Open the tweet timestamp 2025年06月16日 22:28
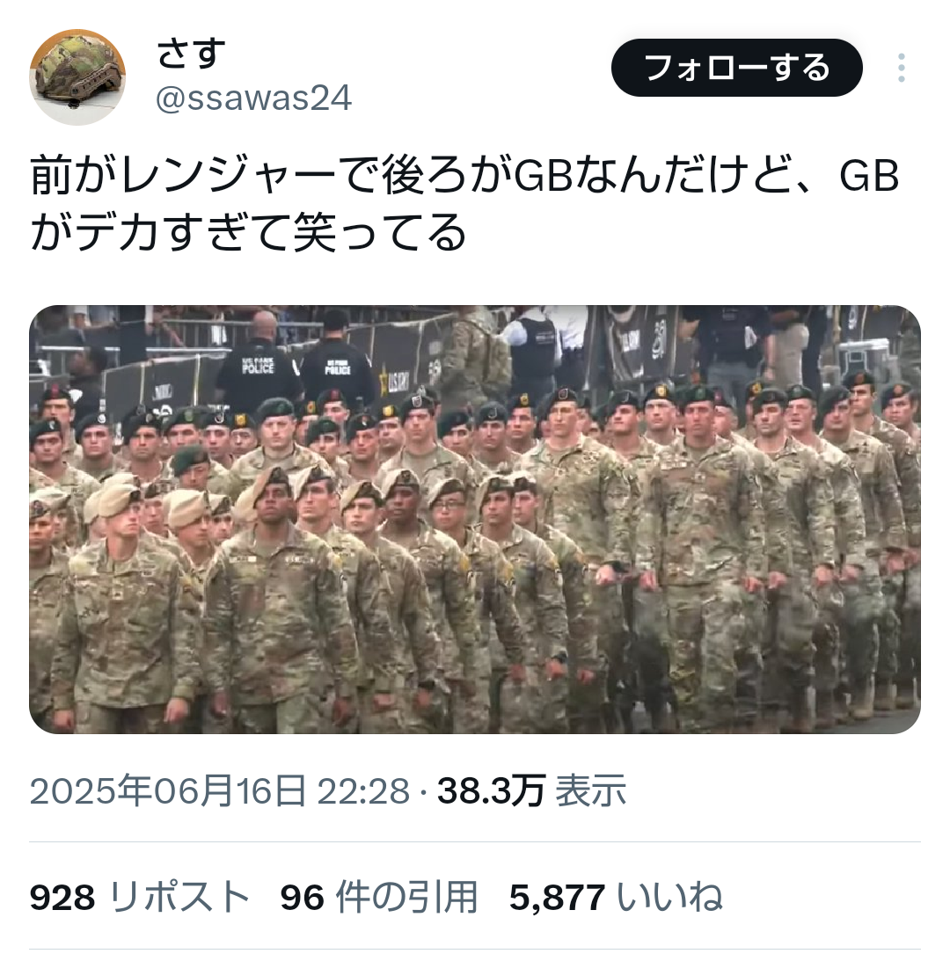Image resolution: width=950 pixels, height=961 pixels. coord(220,790)
